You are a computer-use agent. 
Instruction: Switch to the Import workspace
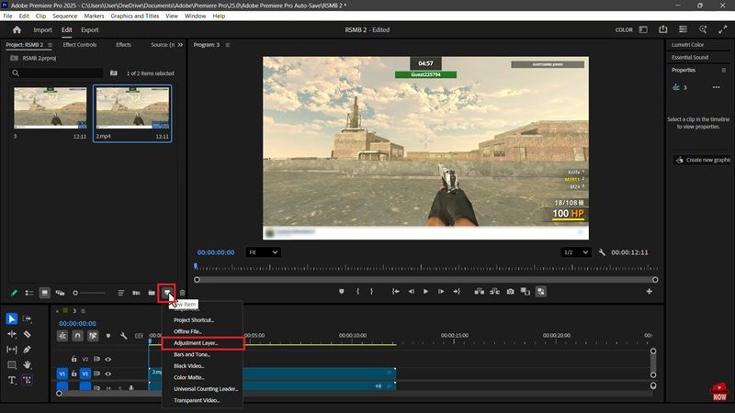[x=42, y=29]
